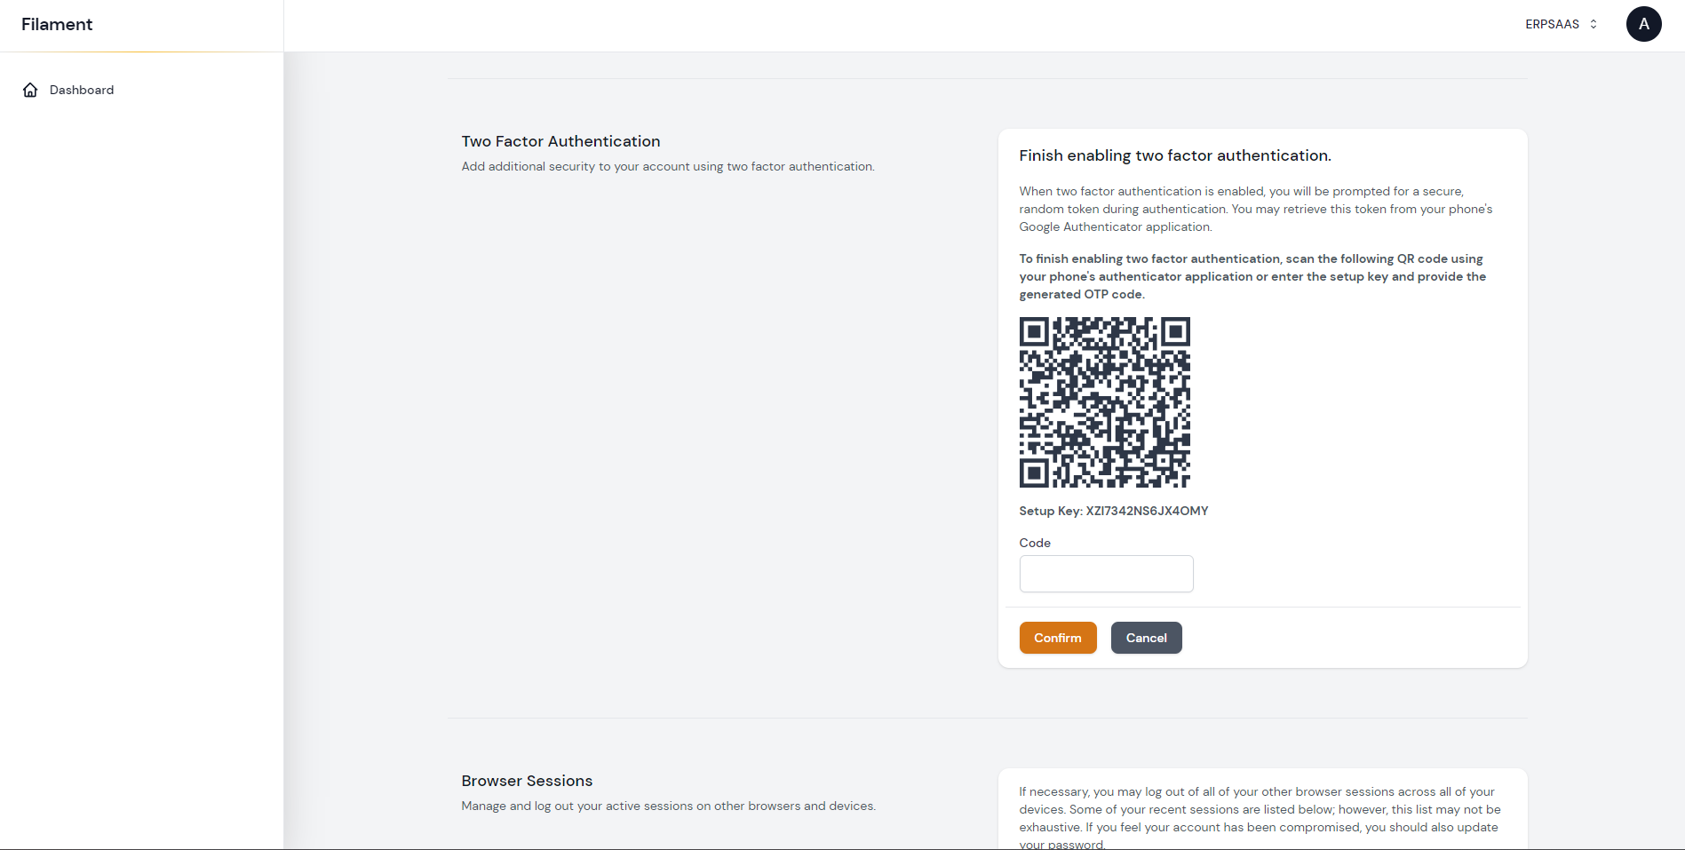Click the ERPSAAS tenant switcher chevron
Image resolution: width=1685 pixels, height=850 pixels.
(1591, 24)
